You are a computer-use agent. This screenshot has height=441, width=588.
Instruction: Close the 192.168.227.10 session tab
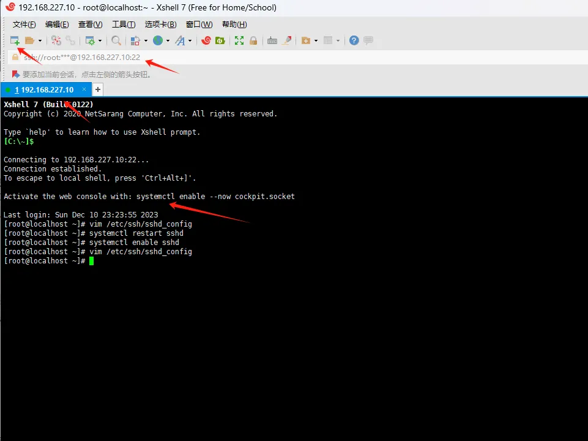84,89
